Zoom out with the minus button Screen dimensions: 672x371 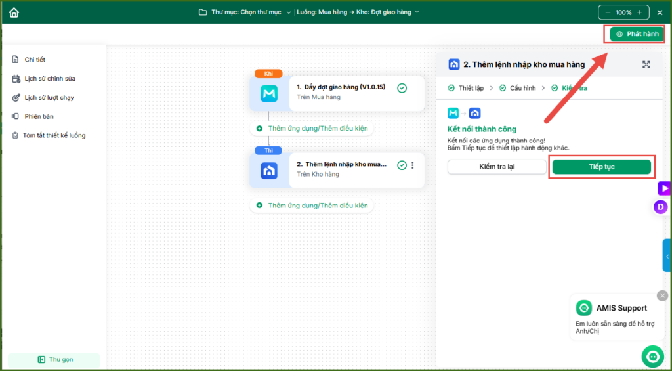click(x=608, y=12)
